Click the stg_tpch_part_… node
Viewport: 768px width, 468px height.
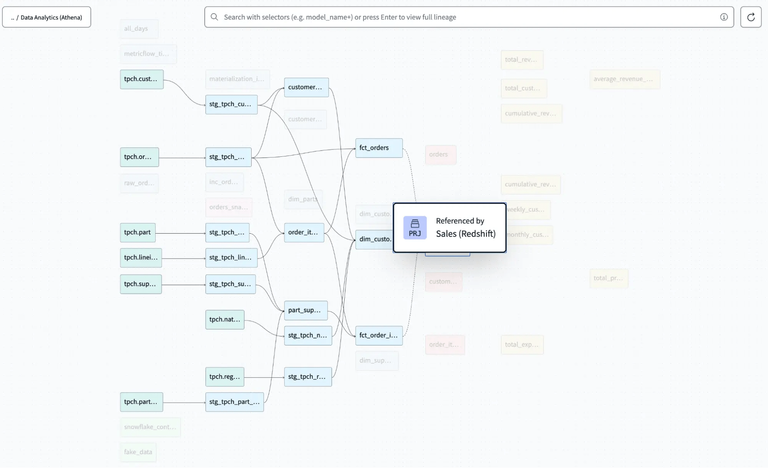(x=234, y=402)
